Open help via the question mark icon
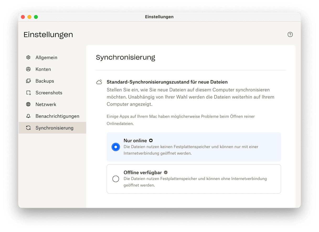319x232 pixels. click(290, 35)
